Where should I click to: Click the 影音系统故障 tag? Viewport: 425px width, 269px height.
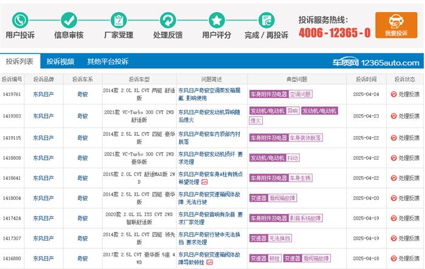[x=305, y=218]
